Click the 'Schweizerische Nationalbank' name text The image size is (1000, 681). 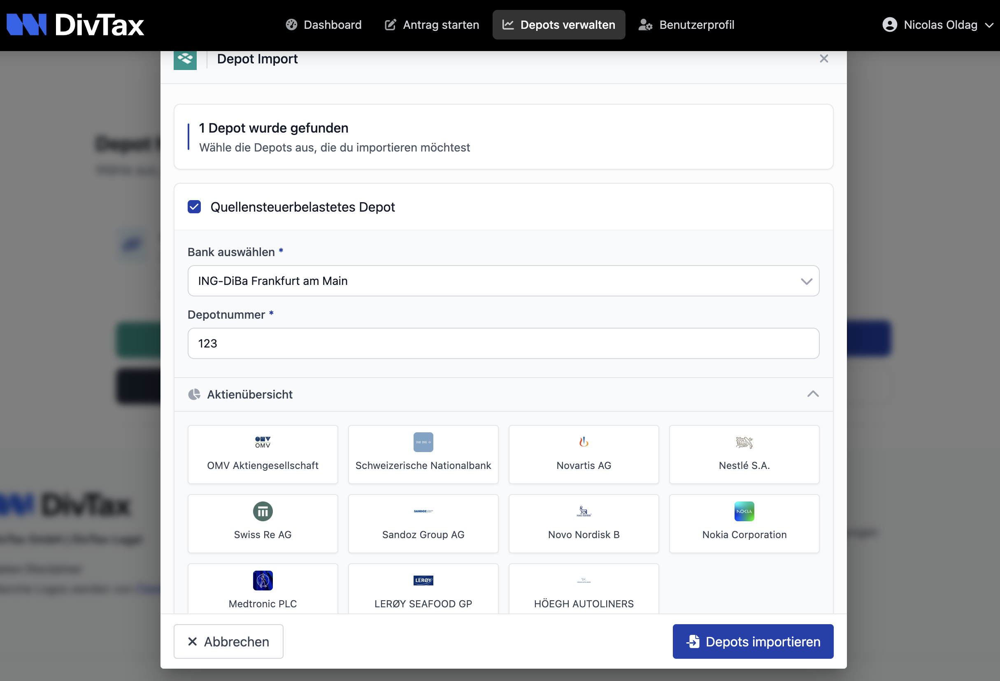(x=423, y=465)
